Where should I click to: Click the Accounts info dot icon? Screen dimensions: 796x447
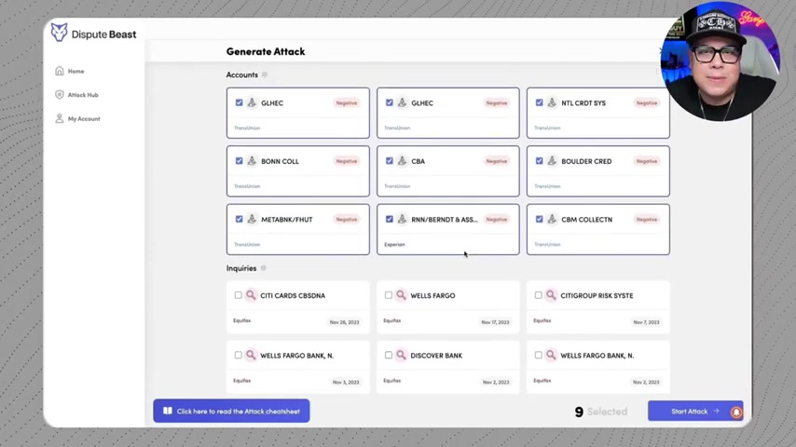coord(265,74)
